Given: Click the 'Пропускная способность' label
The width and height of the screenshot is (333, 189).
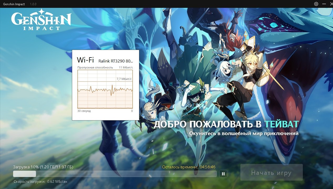Looking at the screenshot, I should pos(95,67).
